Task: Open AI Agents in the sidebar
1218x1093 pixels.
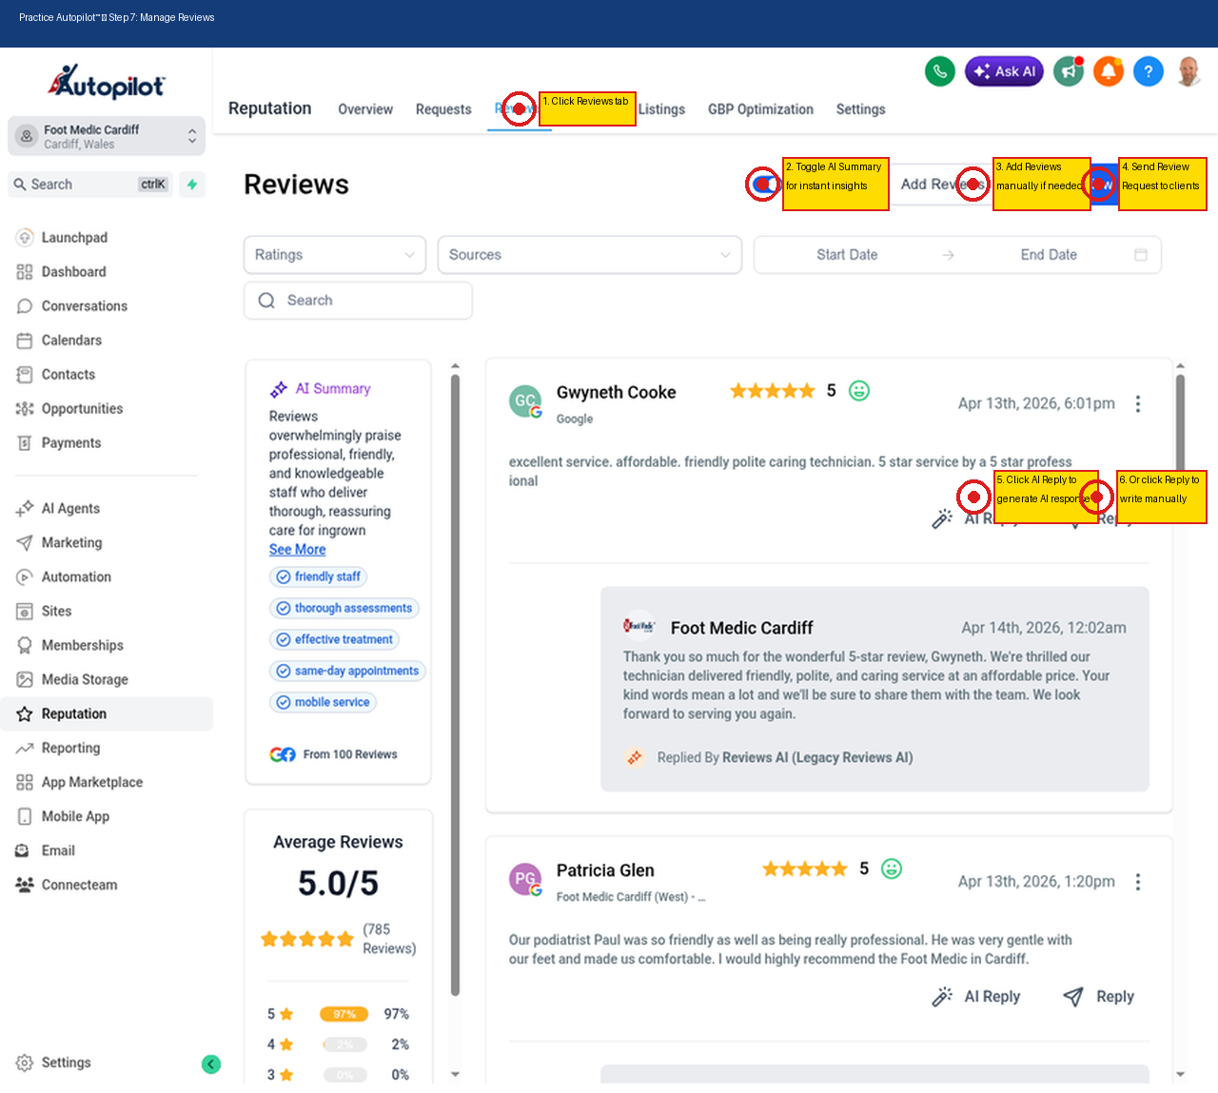Action: (70, 509)
